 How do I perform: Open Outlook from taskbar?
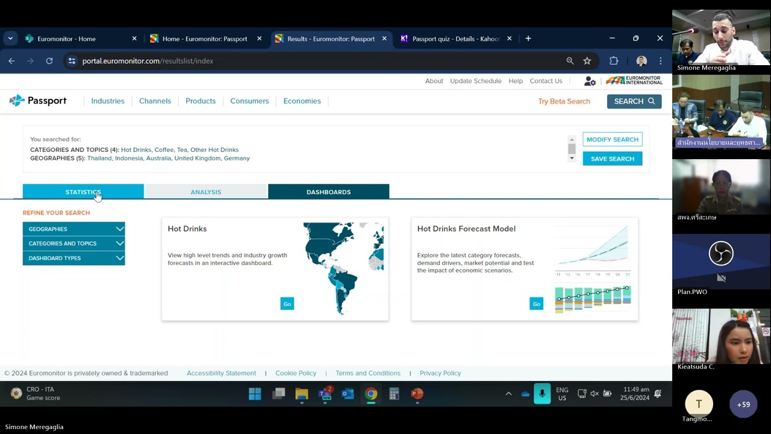click(348, 394)
